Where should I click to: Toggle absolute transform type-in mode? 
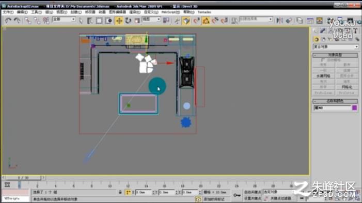128,192
